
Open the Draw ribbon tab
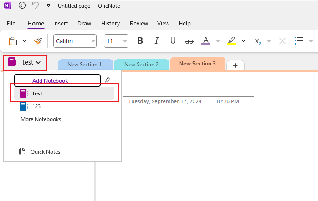point(84,24)
